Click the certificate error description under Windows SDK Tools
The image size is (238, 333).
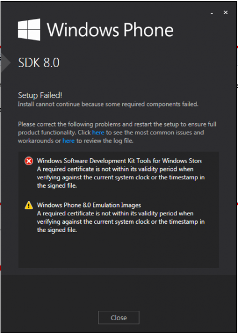click(x=121, y=178)
